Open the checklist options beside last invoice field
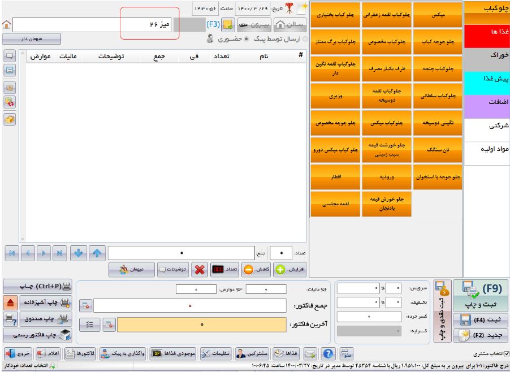 [89, 324]
